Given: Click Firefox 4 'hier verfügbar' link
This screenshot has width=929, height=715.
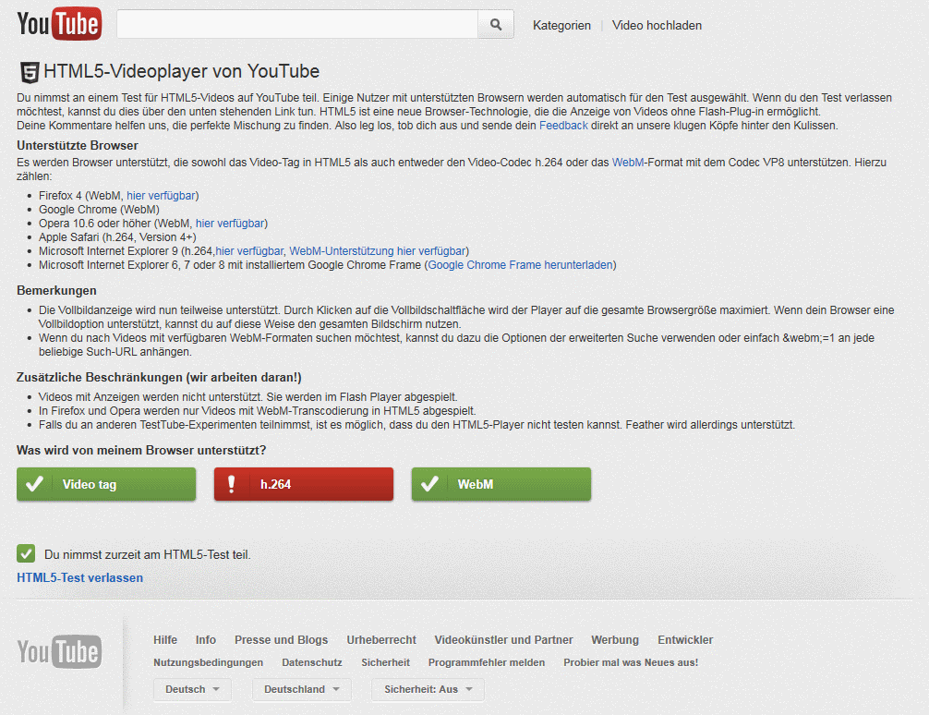Looking at the screenshot, I should pos(162,196).
